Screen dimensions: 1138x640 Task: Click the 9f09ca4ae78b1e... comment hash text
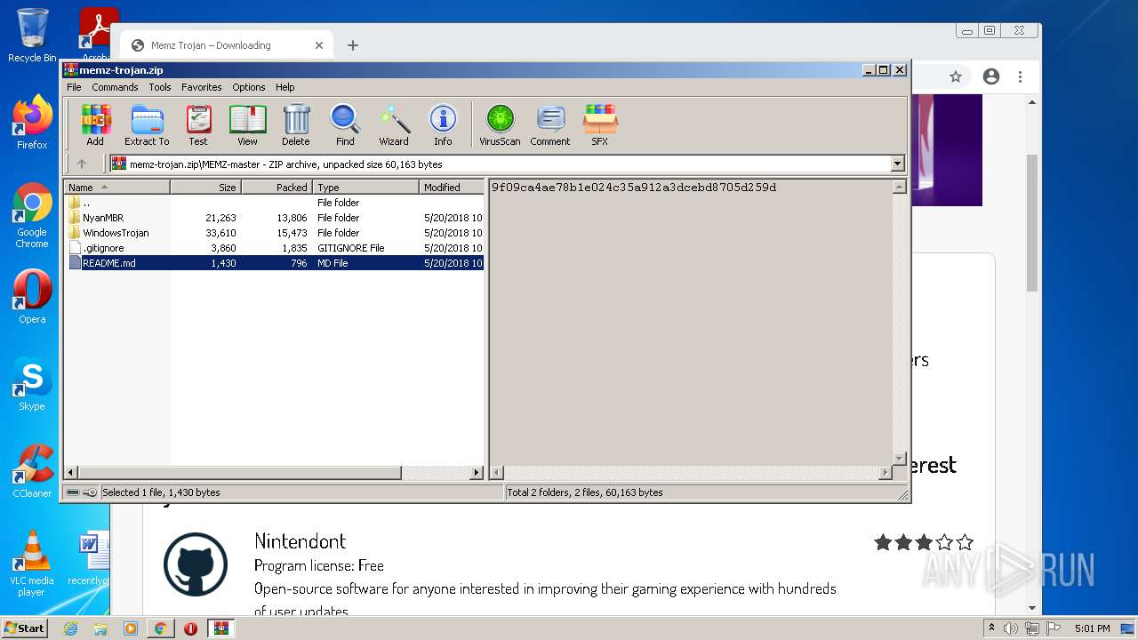(634, 188)
